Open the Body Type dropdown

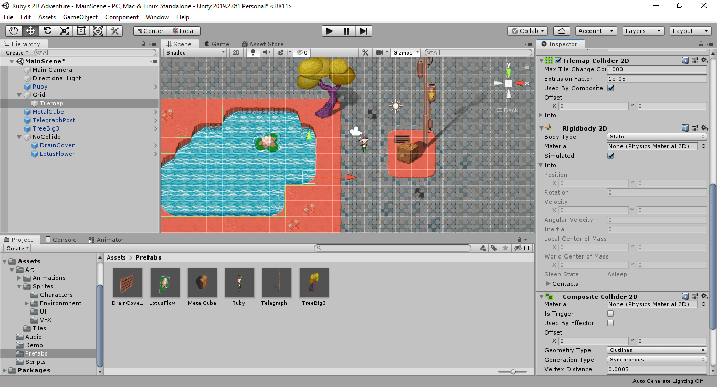(x=656, y=137)
